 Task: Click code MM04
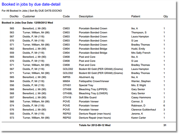66,81
